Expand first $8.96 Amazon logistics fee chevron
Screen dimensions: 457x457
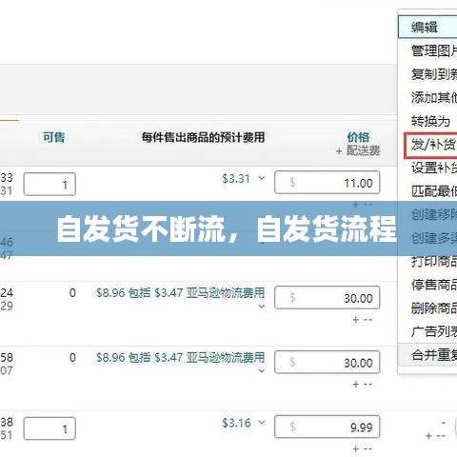(262, 307)
